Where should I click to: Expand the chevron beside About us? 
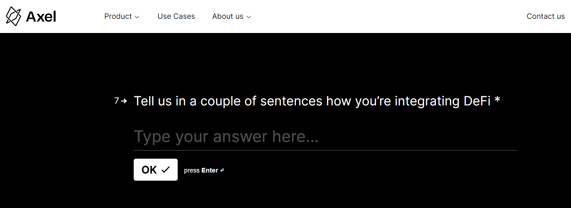pyautogui.click(x=249, y=17)
